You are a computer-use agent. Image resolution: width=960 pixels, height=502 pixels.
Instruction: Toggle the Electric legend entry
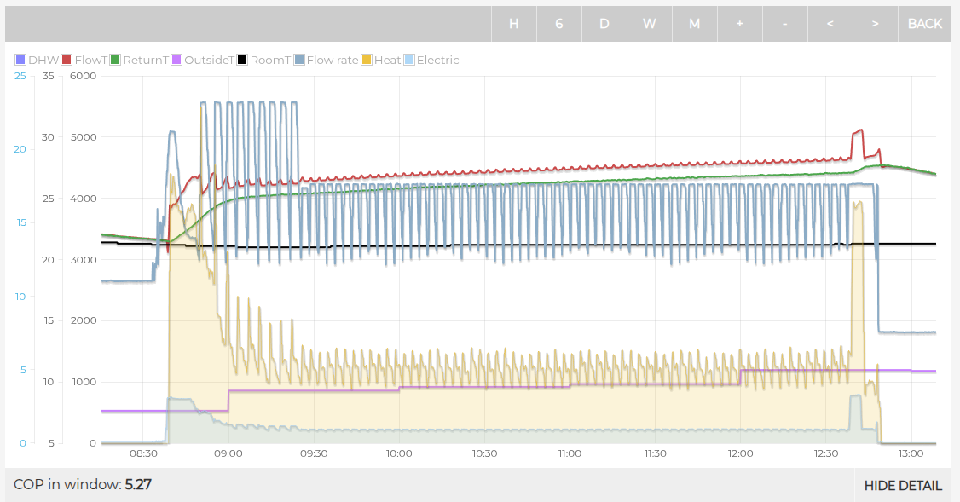point(431,61)
